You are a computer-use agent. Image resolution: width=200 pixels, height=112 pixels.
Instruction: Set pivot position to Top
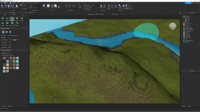[18, 40]
